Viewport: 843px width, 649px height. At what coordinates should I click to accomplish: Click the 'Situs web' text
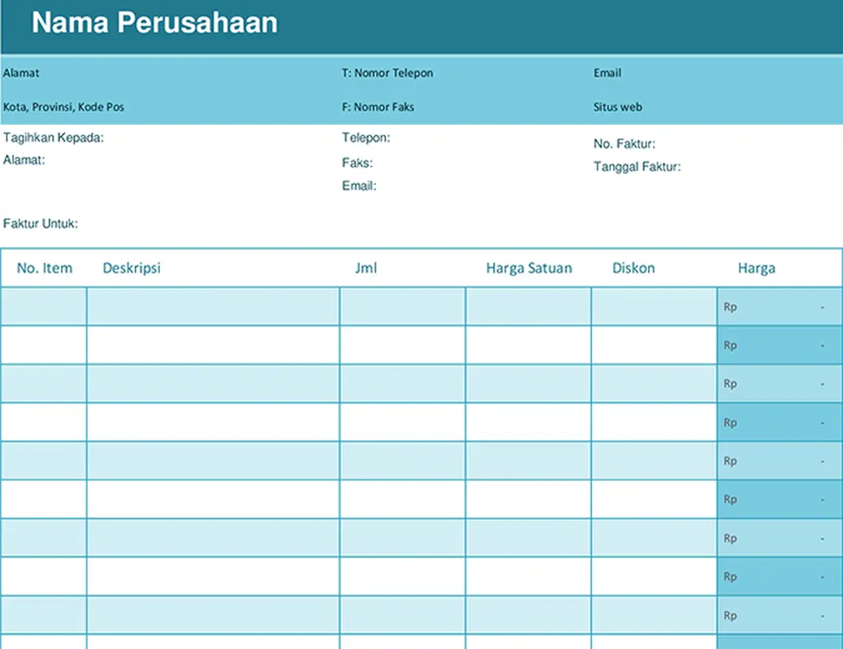pyautogui.click(x=618, y=107)
